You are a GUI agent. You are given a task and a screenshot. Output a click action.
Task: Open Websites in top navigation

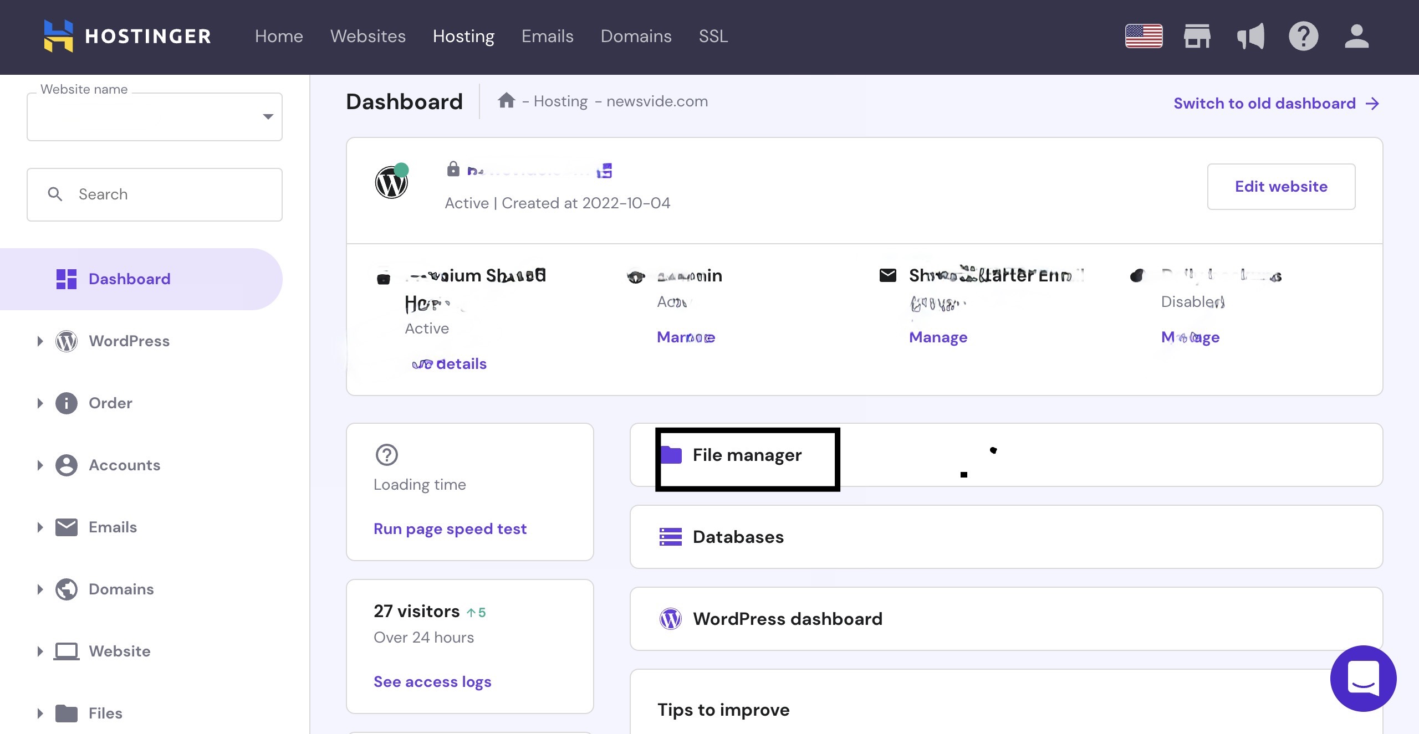[368, 37]
